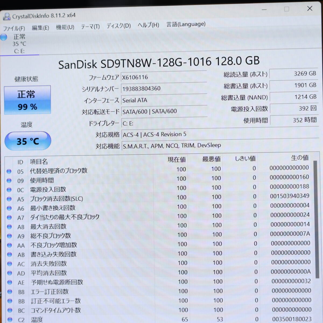This screenshot has height=323, width=323.
Task: Click the status dot for attribute BB
Action: coord(10,301)
